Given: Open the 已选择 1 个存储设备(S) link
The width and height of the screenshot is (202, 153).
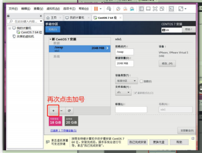Looking at the screenshot, I should click(63, 131).
